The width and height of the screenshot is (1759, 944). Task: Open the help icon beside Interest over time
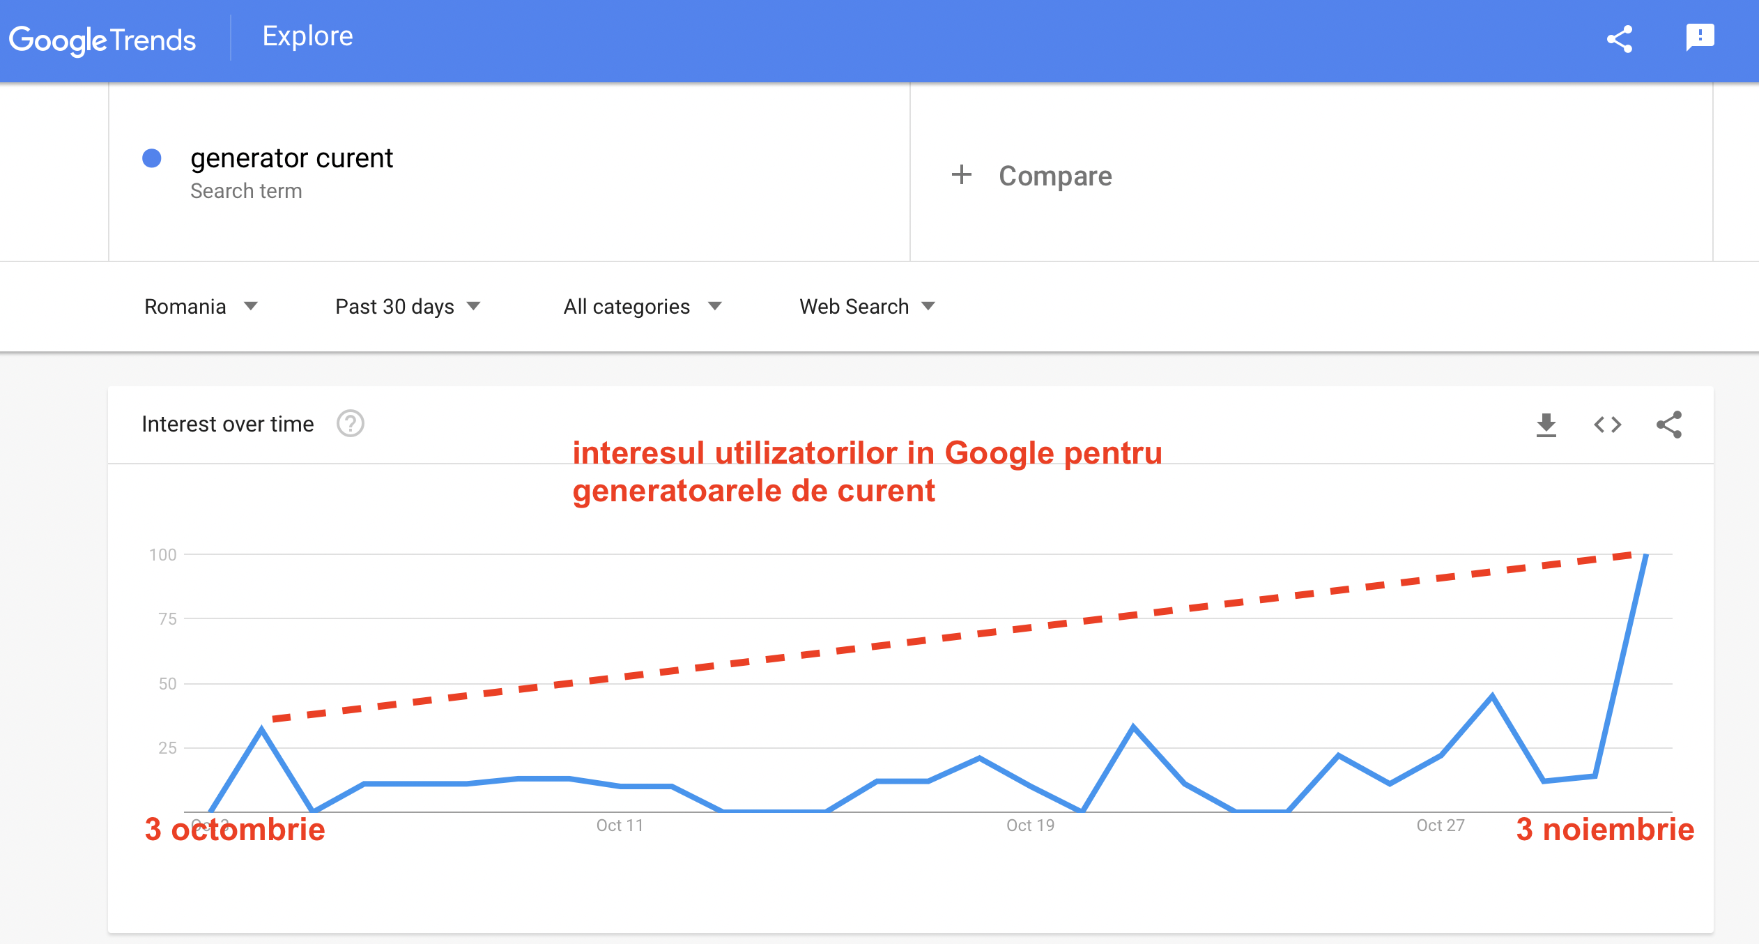[350, 424]
